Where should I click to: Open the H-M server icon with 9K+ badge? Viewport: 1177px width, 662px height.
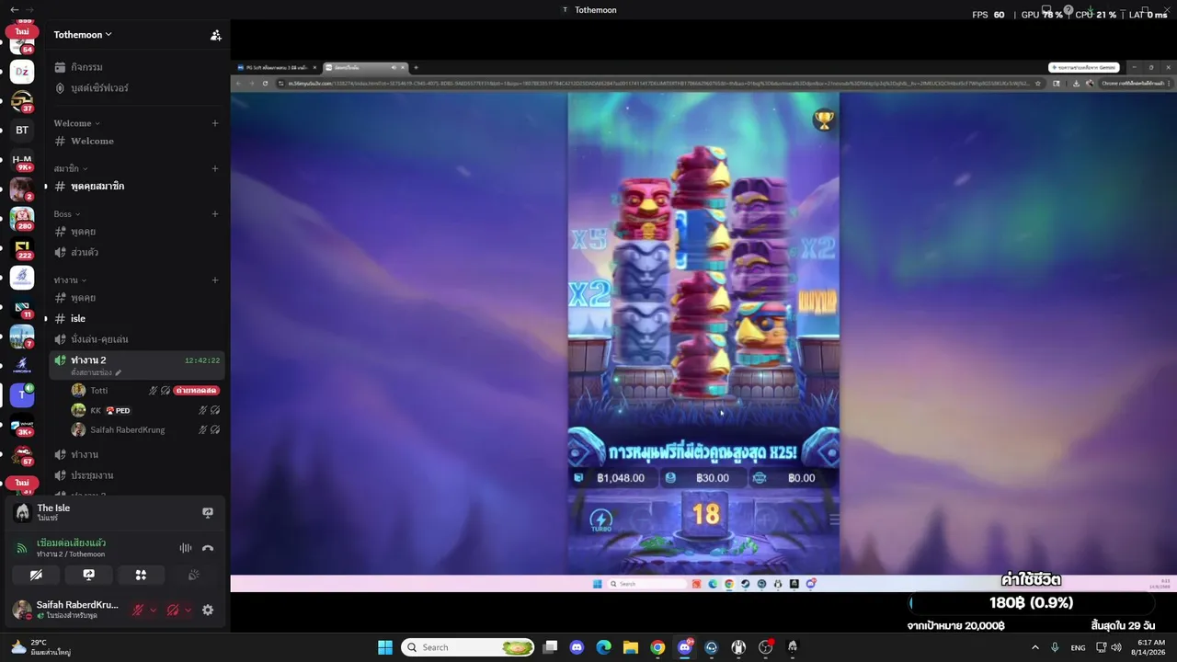(22, 160)
